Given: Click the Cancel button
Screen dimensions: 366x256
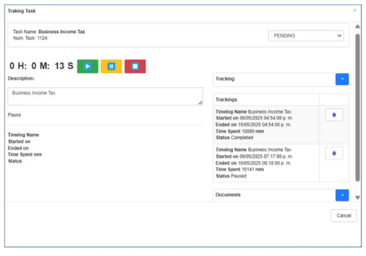Looking at the screenshot, I should coord(344,216).
